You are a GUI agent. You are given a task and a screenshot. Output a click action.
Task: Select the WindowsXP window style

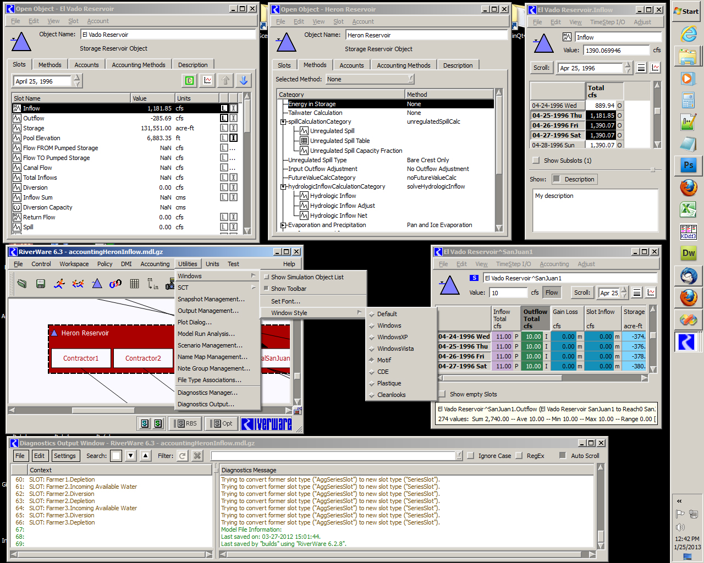click(x=392, y=337)
